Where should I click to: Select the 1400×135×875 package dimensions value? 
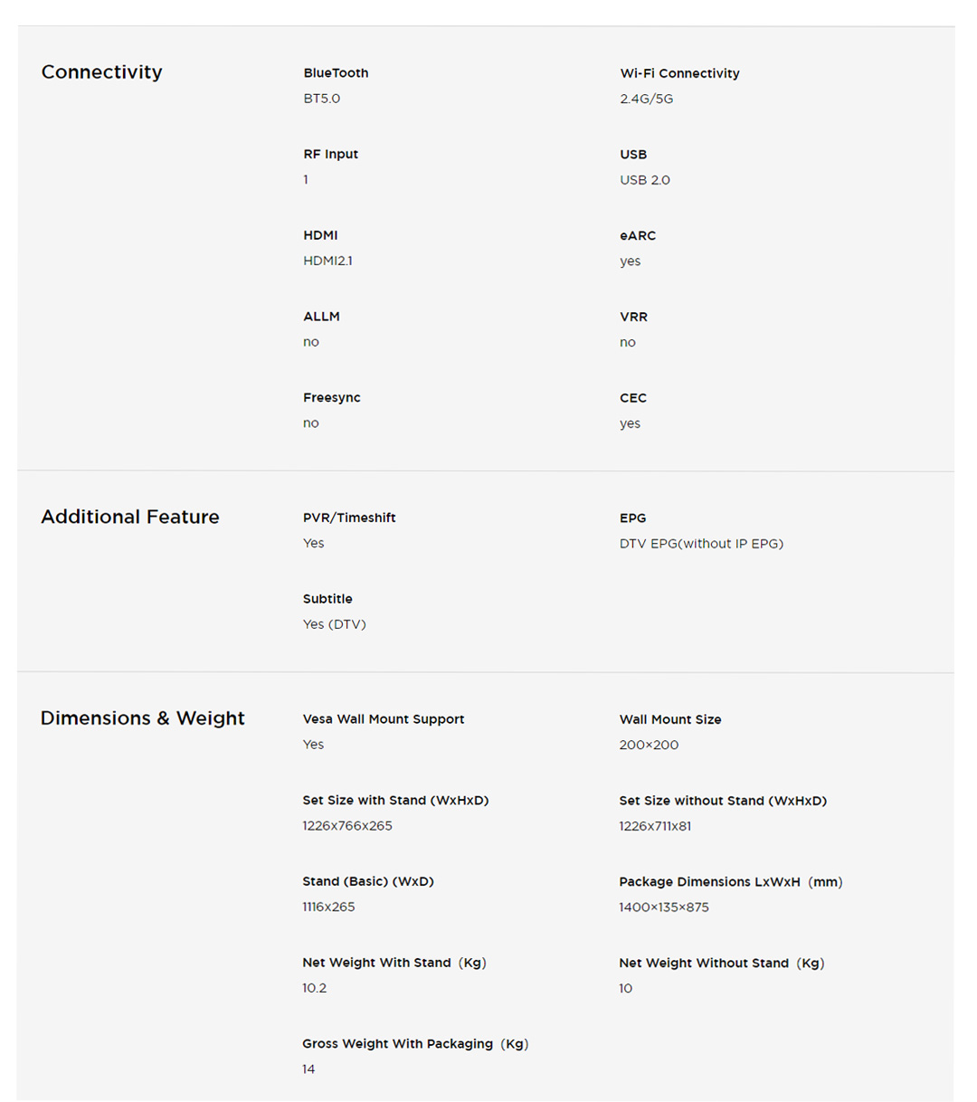tap(663, 907)
